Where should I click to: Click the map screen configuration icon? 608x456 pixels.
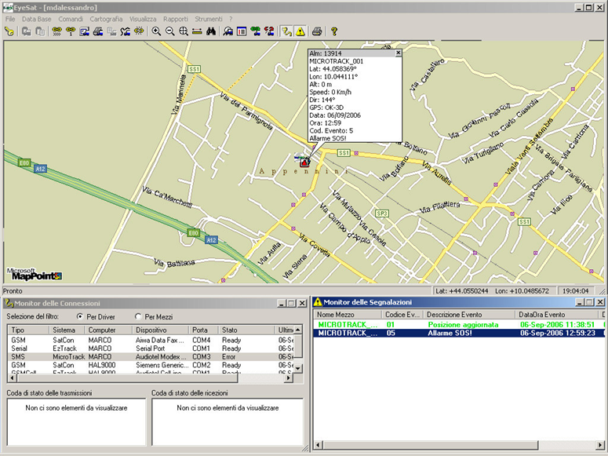click(x=84, y=31)
